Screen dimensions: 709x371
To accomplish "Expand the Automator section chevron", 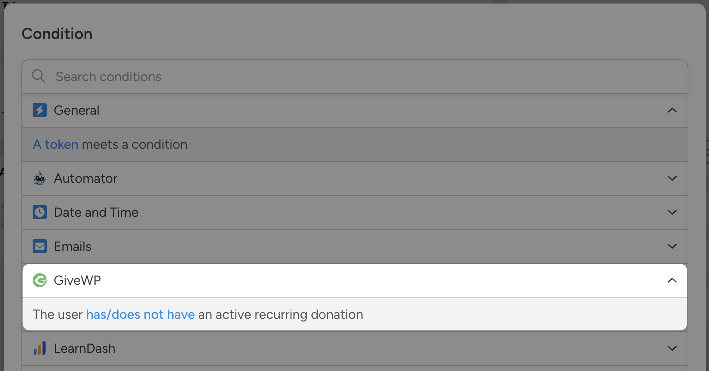I will pyautogui.click(x=672, y=178).
